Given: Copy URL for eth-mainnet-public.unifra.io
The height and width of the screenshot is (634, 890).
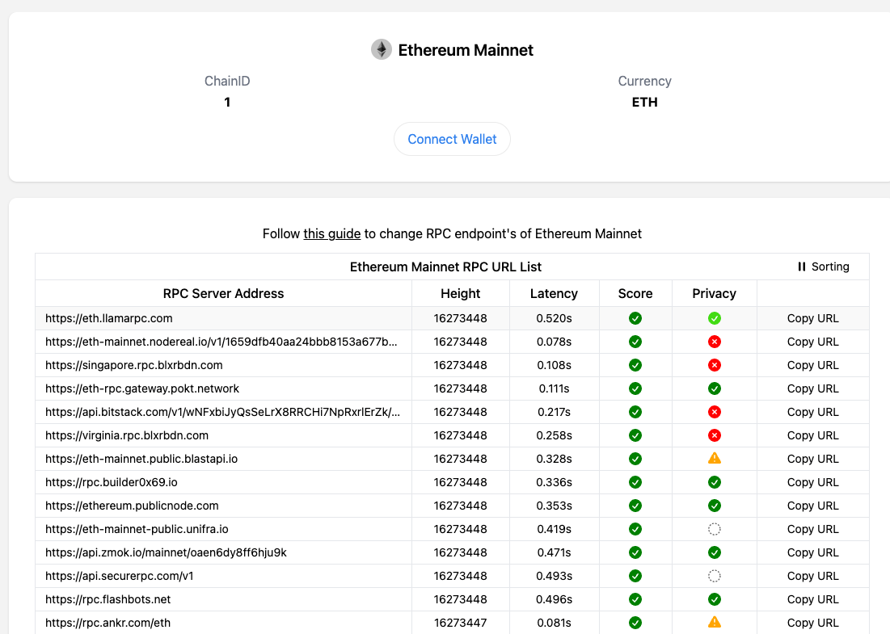Looking at the screenshot, I should tap(813, 529).
